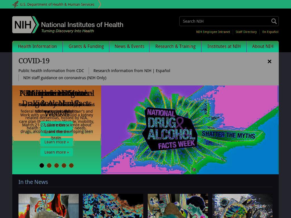Click the National Institutes of Health title
The width and height of the screenshot is (291, 218).
82,25
